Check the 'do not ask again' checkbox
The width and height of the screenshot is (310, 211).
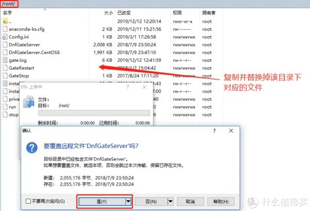coord(28,201)
